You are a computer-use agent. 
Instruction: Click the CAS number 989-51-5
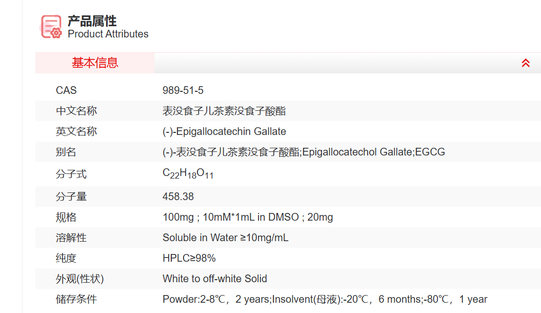click(183, 90)
